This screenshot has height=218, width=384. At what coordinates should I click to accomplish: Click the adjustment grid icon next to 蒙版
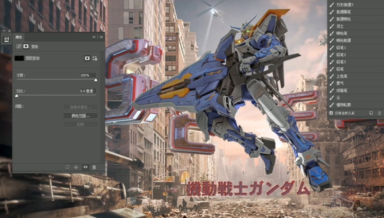point(19,46)
